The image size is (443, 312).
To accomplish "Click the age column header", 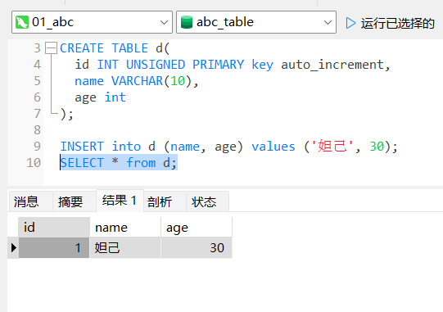I will 197,227.
